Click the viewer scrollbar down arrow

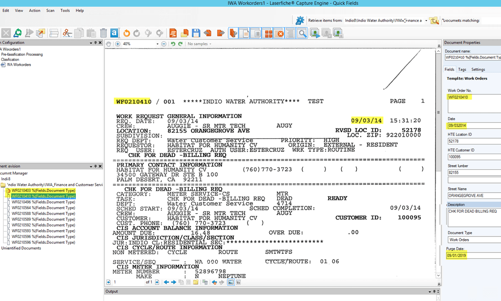pos(438,275)
